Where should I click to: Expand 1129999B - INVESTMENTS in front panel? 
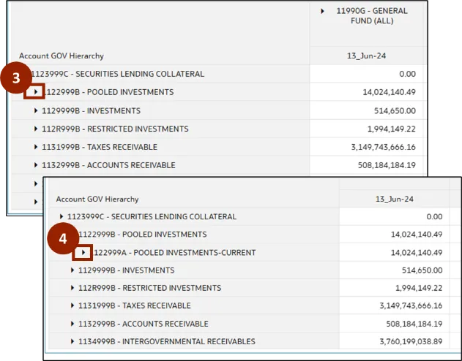(x=72, y=270)
